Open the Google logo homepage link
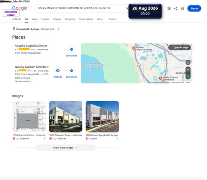This screenshot has height=180, width=207. click(x=19, y=8)
